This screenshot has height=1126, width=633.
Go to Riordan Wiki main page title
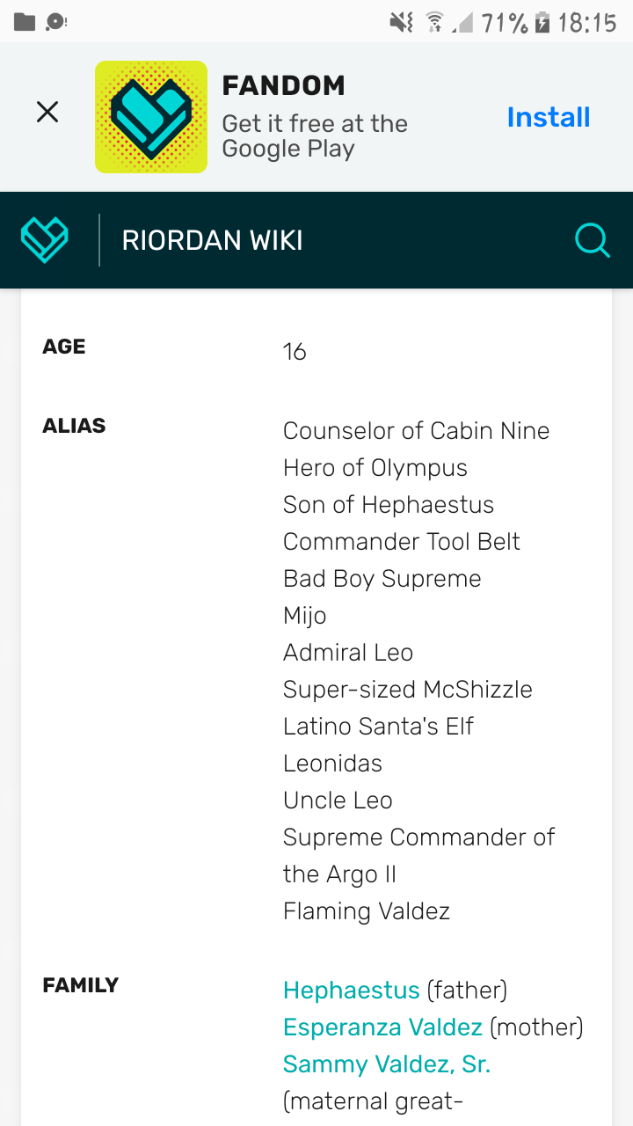tap(212, 240)
